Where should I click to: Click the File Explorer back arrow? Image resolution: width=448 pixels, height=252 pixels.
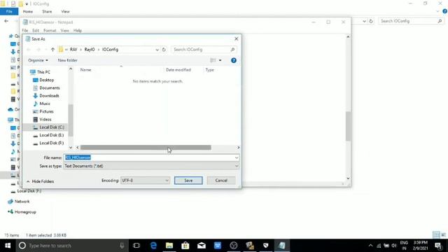pyautogui.click(x=6, y=21)
